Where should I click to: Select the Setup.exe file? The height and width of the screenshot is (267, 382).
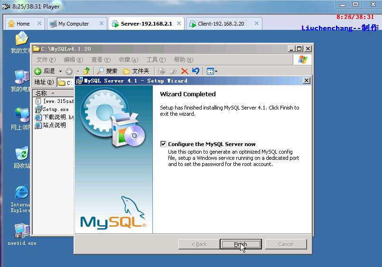(52, 109)
